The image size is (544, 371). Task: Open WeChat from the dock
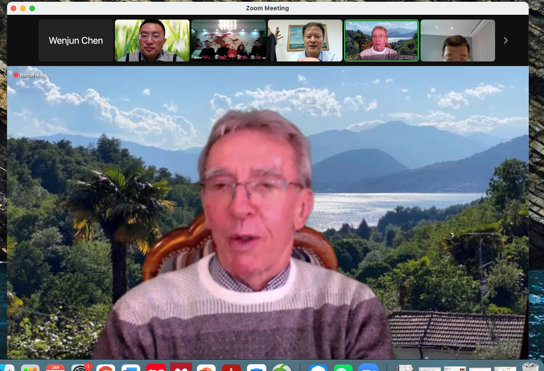tap(343, 368)
